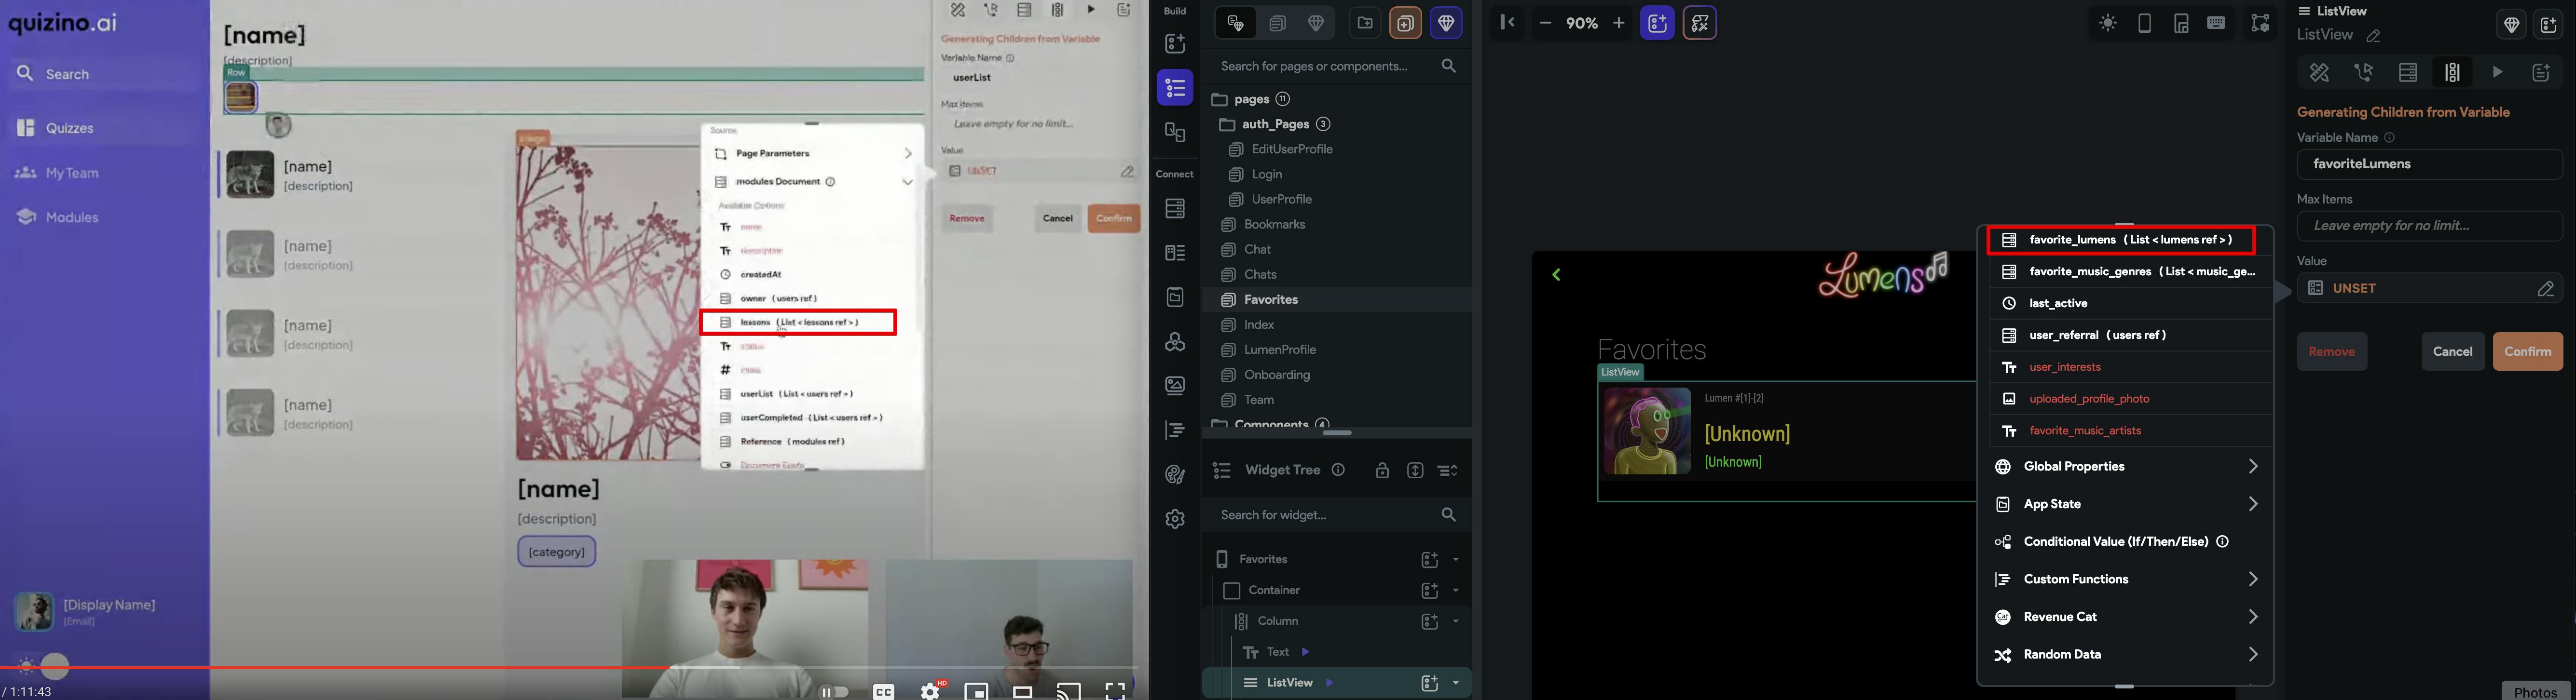Open dropdown arrow on ListView tree row
2576x700 pixels.
pos(1456,683)
